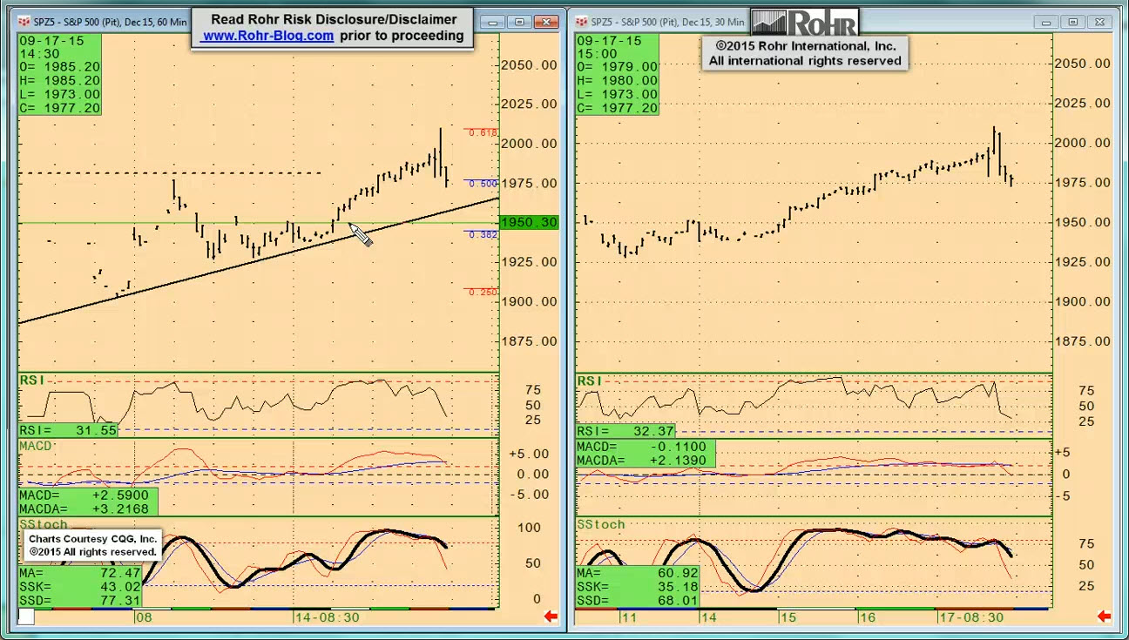Click the red scroll arrow on the 30 Min chart

click(1104, 616)
